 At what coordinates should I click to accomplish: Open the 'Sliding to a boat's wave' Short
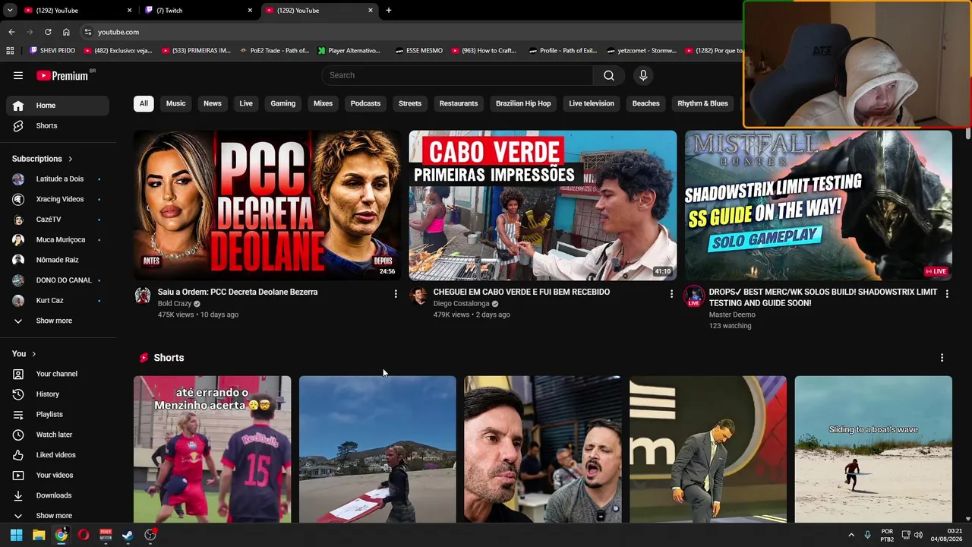873,449
